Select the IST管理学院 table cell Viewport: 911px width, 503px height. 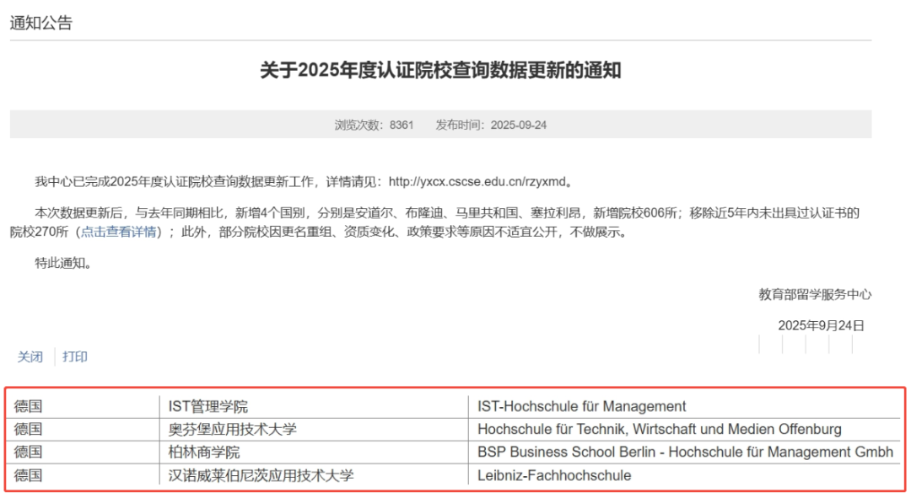point(208,406)
